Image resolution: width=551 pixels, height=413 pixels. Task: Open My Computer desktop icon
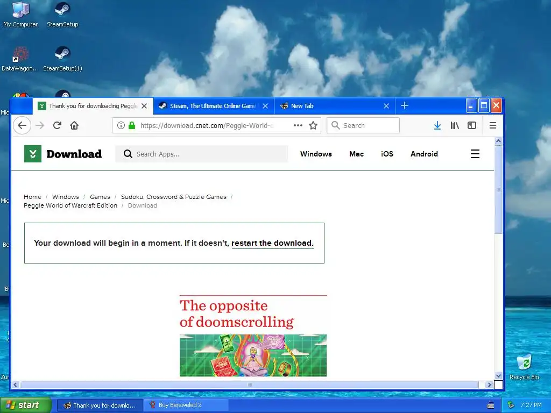(20, 15)
